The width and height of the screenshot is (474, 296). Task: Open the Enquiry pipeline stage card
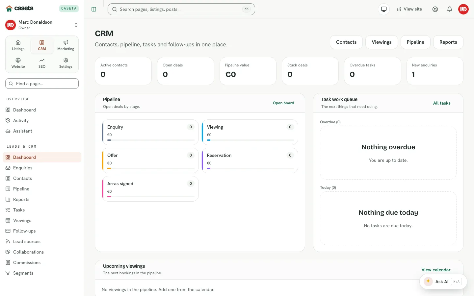coord(150,132)
